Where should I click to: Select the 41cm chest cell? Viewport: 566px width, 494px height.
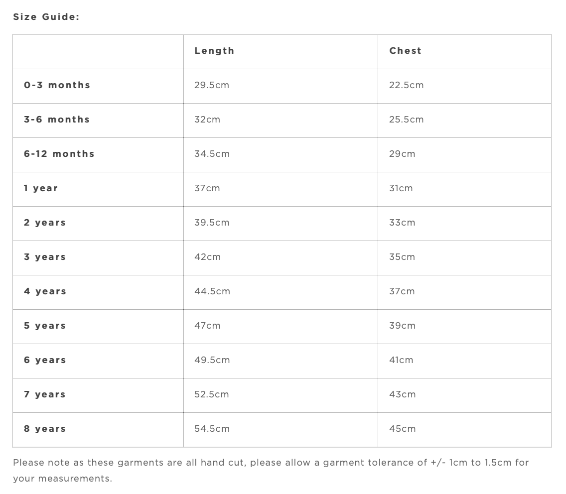[401, 360]
